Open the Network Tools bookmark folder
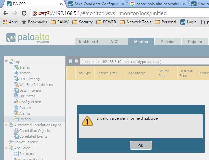 coord(136,22)
